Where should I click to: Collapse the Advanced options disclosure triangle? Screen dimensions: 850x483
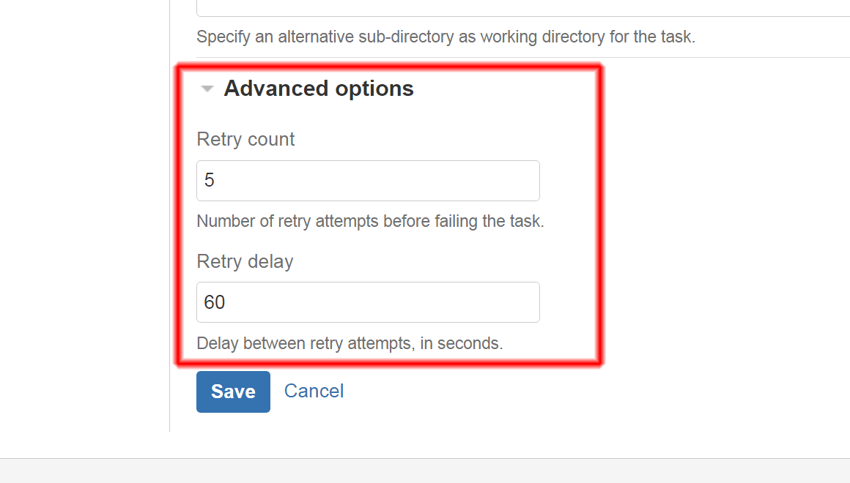[x=207, y=89]
